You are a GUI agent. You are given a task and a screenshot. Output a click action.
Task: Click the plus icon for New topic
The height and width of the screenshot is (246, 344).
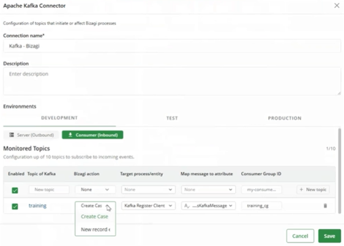(301, 190)
